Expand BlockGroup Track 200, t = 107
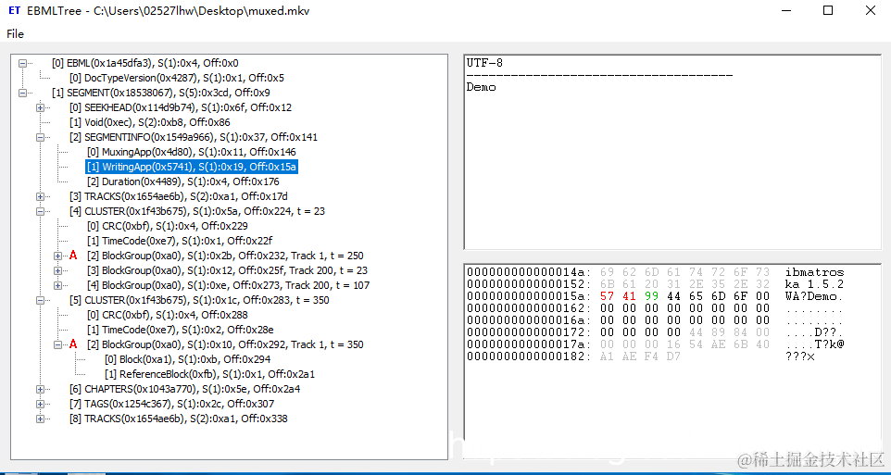The image size is (891, 475). point(58,285)
